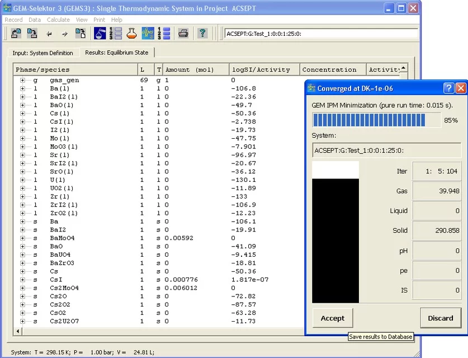Open the Record menu
The height and width of the screenshot is (358, 468).
[13, 20]
